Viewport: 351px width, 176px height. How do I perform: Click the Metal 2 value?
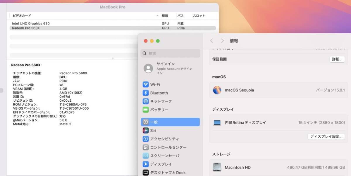coord(65,124)
